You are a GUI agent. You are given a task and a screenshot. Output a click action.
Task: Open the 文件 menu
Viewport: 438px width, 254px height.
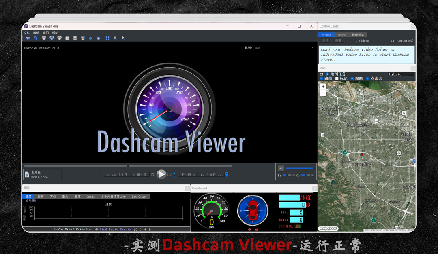27,33
